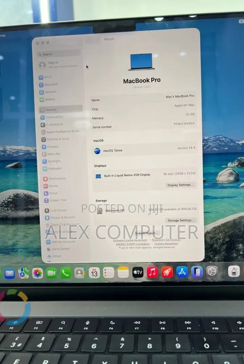244x364 pixels.
Task: Click the Display Settings… button
Action: [180, 185]
